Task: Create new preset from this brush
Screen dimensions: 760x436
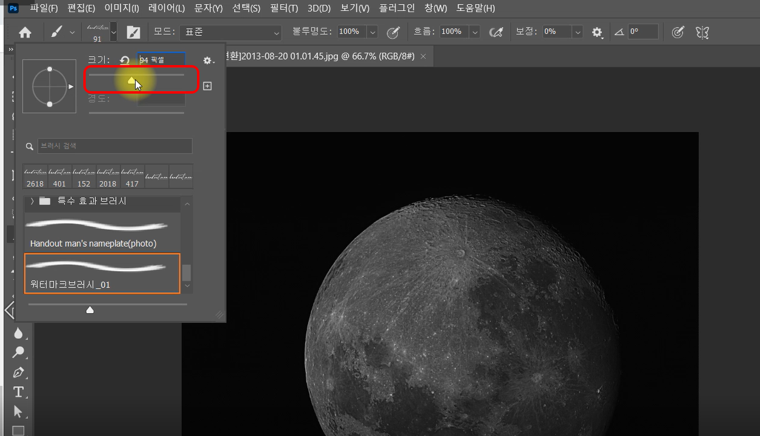Action: tap(207, 86)
